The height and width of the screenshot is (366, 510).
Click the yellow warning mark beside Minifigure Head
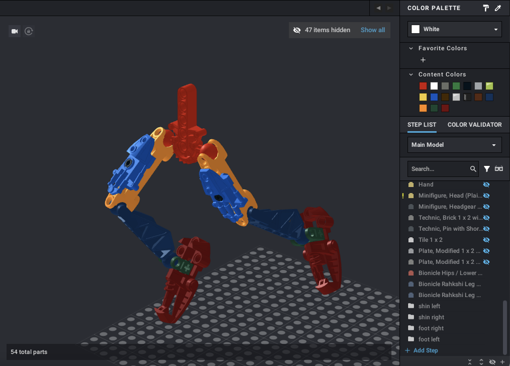[403, 196]
